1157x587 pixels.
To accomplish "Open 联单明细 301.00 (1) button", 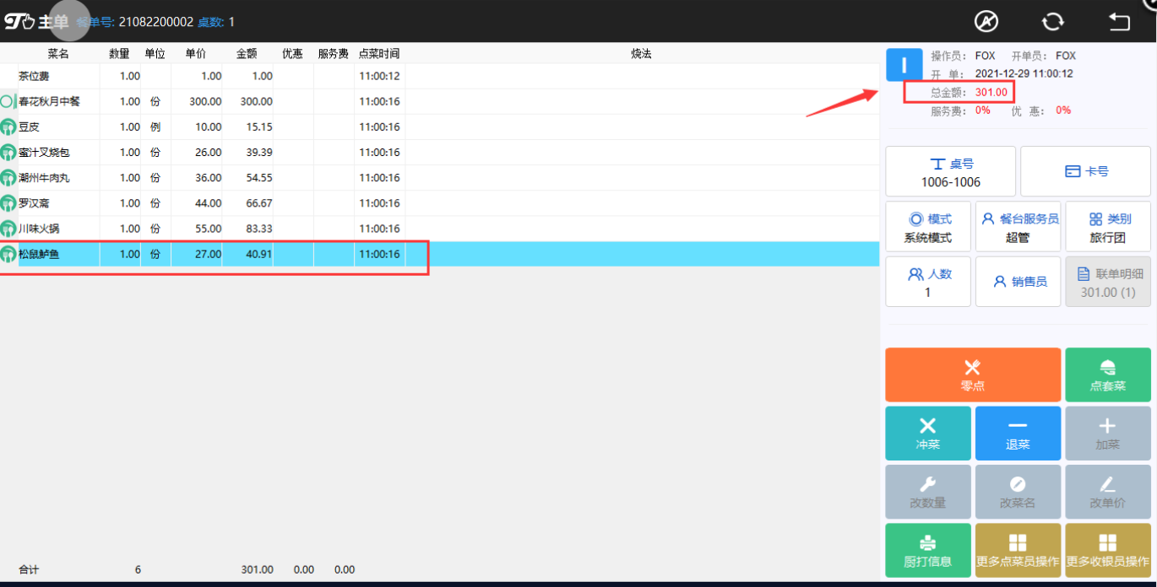I will pyautogui.click(x=1108, y=282).
